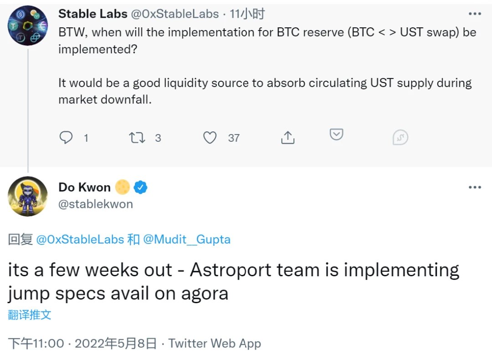
Task: Click the retweet icon on Stable Labs tweet
Action: coord(136,138)
